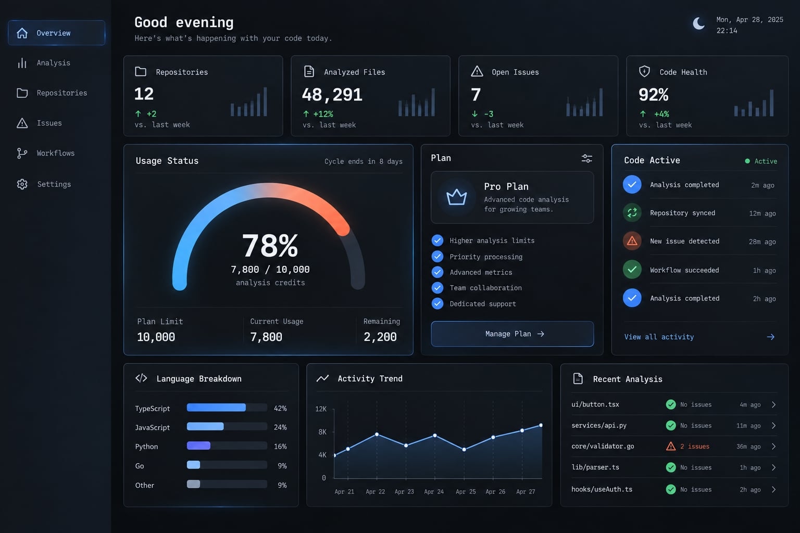Image resolution: width=800 pixels, height=533 pixels.
Task: Click the Settings gear icon in sidebar
Action: [22, 184]
